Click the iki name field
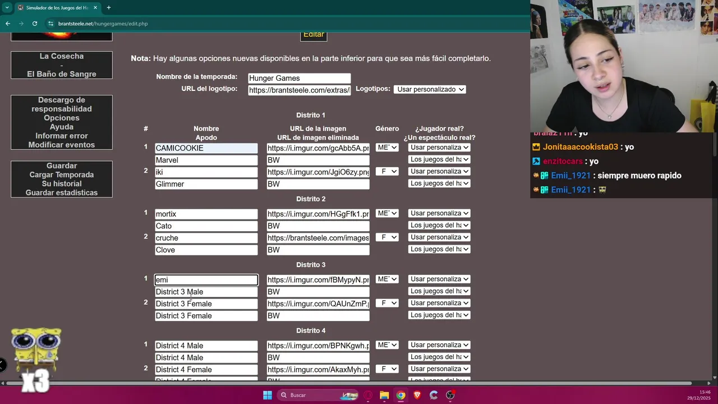718x404 pixels. 206,172
